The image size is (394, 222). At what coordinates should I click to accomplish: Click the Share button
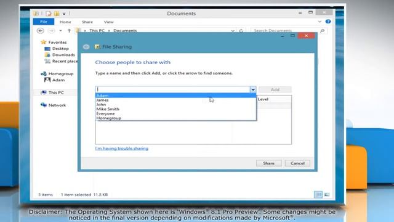[268, 163]
